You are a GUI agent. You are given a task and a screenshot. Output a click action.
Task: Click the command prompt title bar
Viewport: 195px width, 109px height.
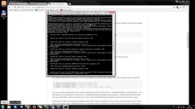point(76,13)
